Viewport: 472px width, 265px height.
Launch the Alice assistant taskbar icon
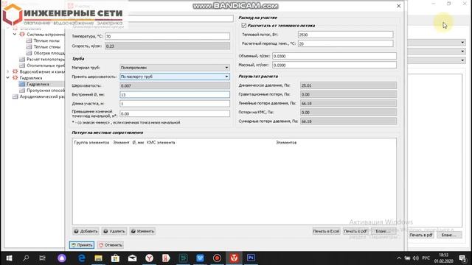tap(62, 258)
